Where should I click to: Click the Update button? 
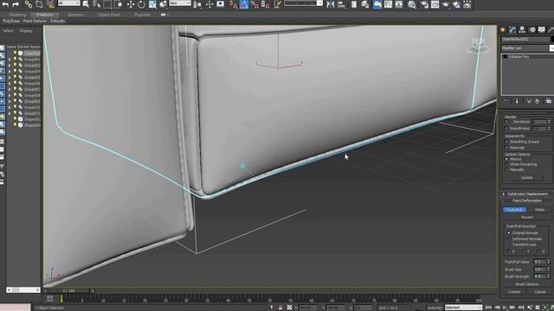[x=526, y=178]
